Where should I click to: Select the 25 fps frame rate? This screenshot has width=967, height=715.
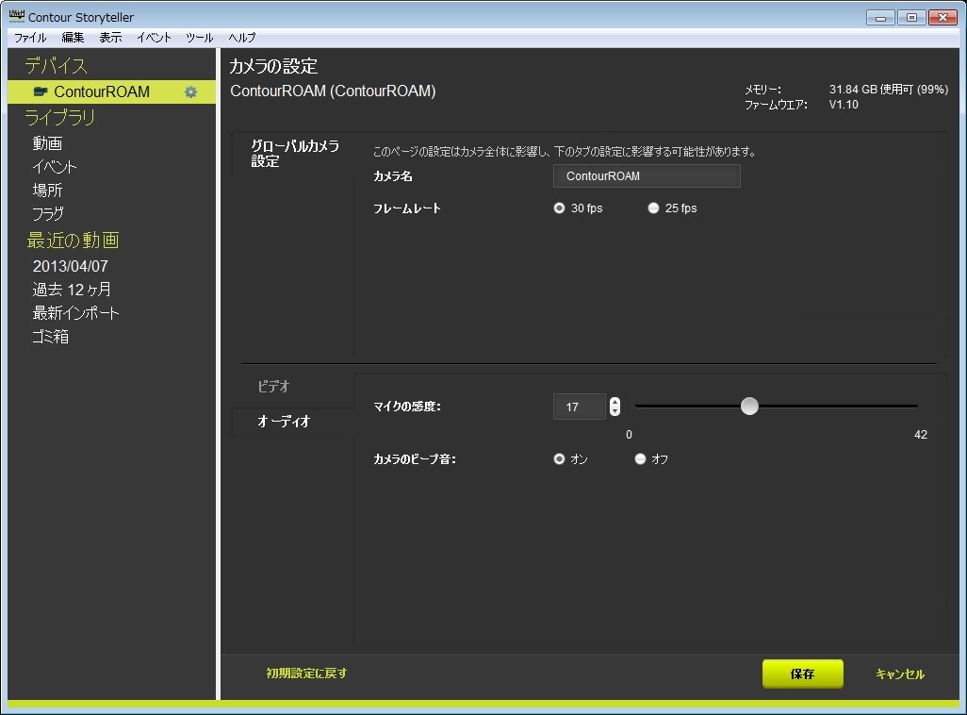[653, 208]
